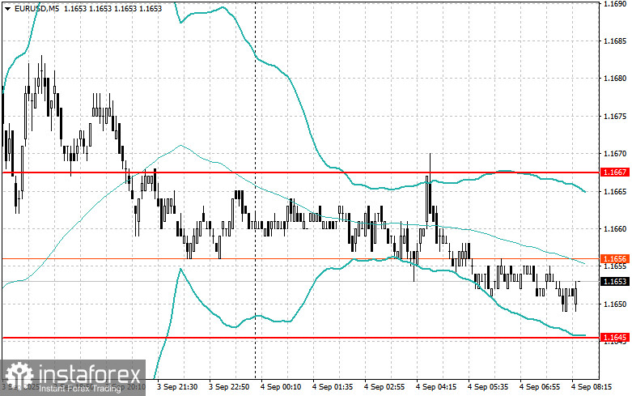Viewport: 632px width, 396px height.
Task: Select the 4 Sep 06:55 time label
Action: click(539, 387)
